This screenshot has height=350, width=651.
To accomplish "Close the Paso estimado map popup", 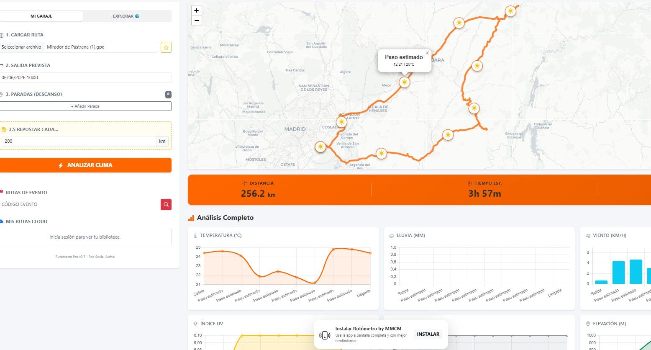I will 427,53.
